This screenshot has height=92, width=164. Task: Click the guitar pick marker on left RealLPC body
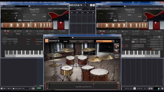(61, 22)
